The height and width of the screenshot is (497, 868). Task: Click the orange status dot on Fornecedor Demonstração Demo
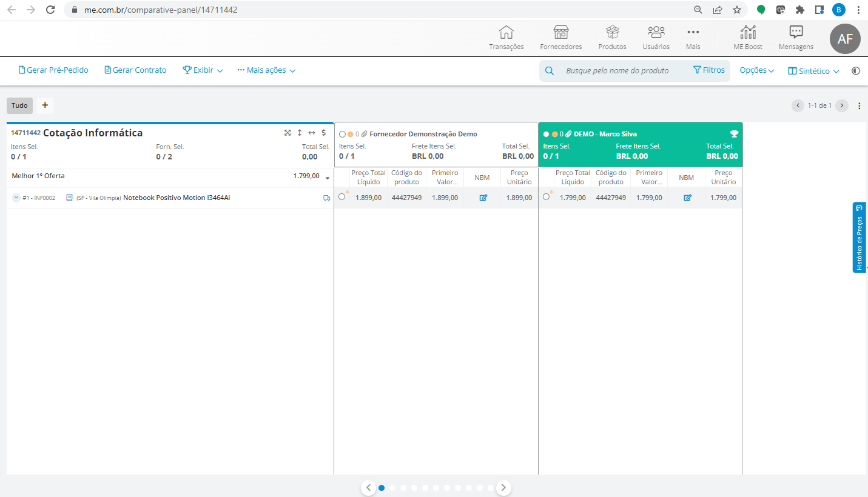[x=351, y=135]
